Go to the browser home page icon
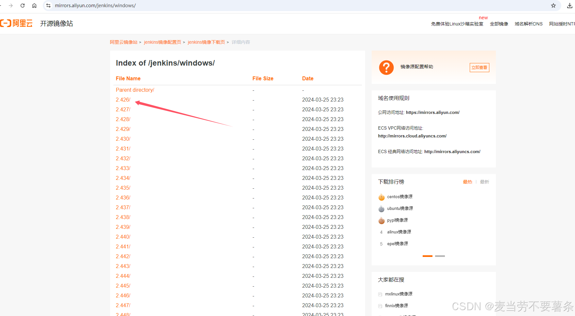The image size is (575, 316). tap(34, 6)
